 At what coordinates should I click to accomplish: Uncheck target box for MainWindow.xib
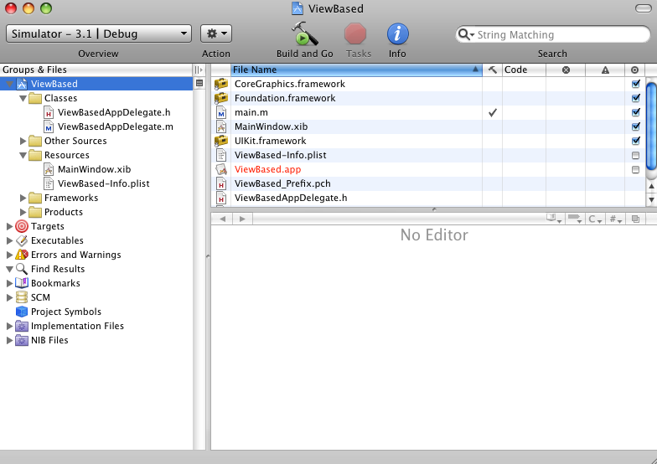pyautogui.click(x=635, y=126)
